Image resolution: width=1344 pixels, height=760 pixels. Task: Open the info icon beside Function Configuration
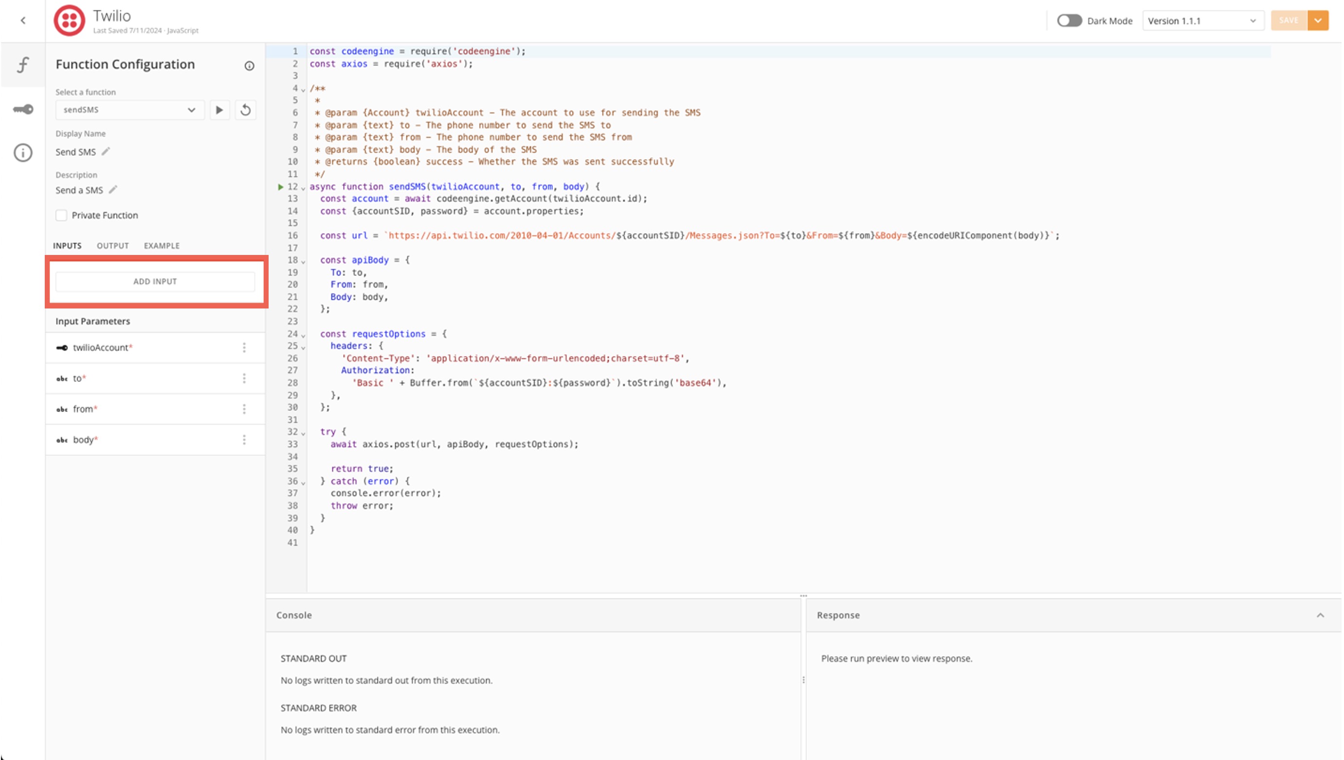tap(249, 65)
